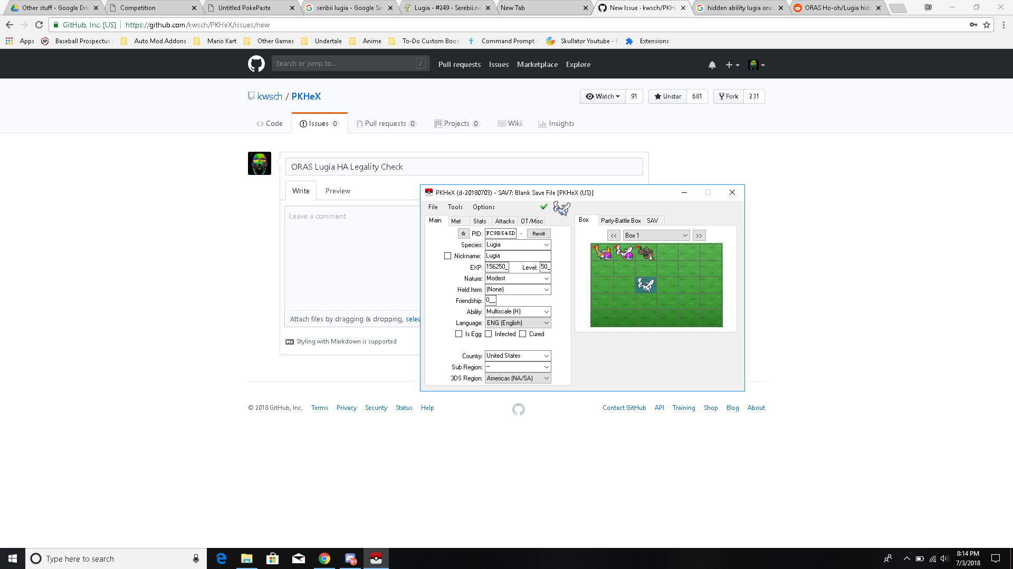The image size is (1013, 569).
Task: Click the green legality checkmark icon
Action: click(543, 207)
